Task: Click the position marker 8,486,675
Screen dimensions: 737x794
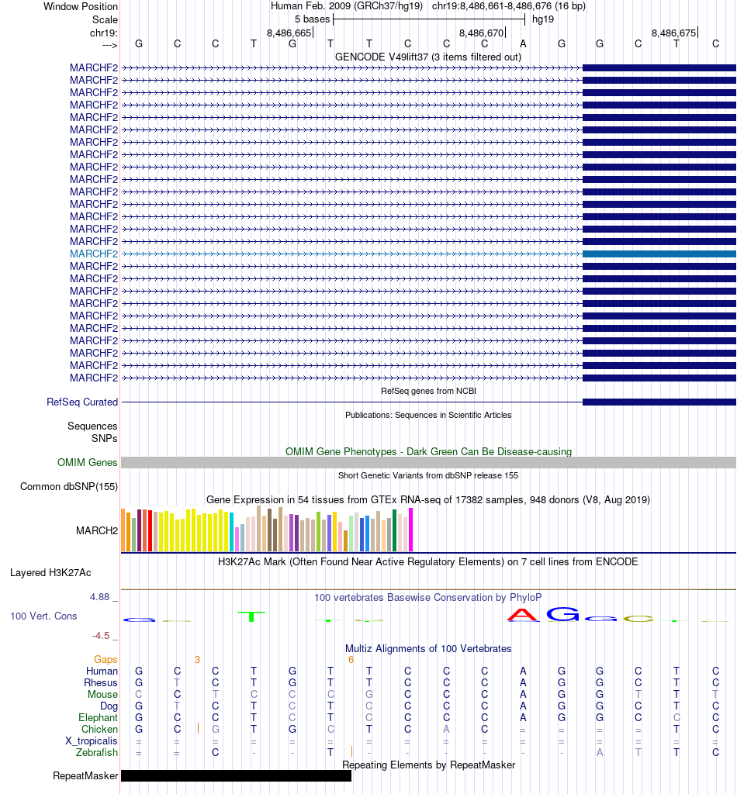Action: [674, 33]
